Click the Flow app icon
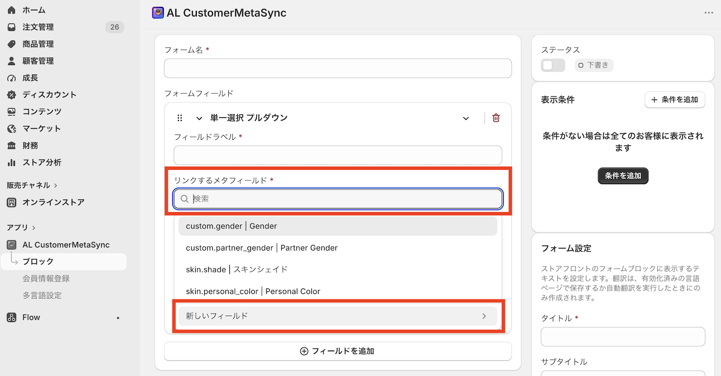The height and width of the screenshot is (376, 721). [x=12, y=317]
